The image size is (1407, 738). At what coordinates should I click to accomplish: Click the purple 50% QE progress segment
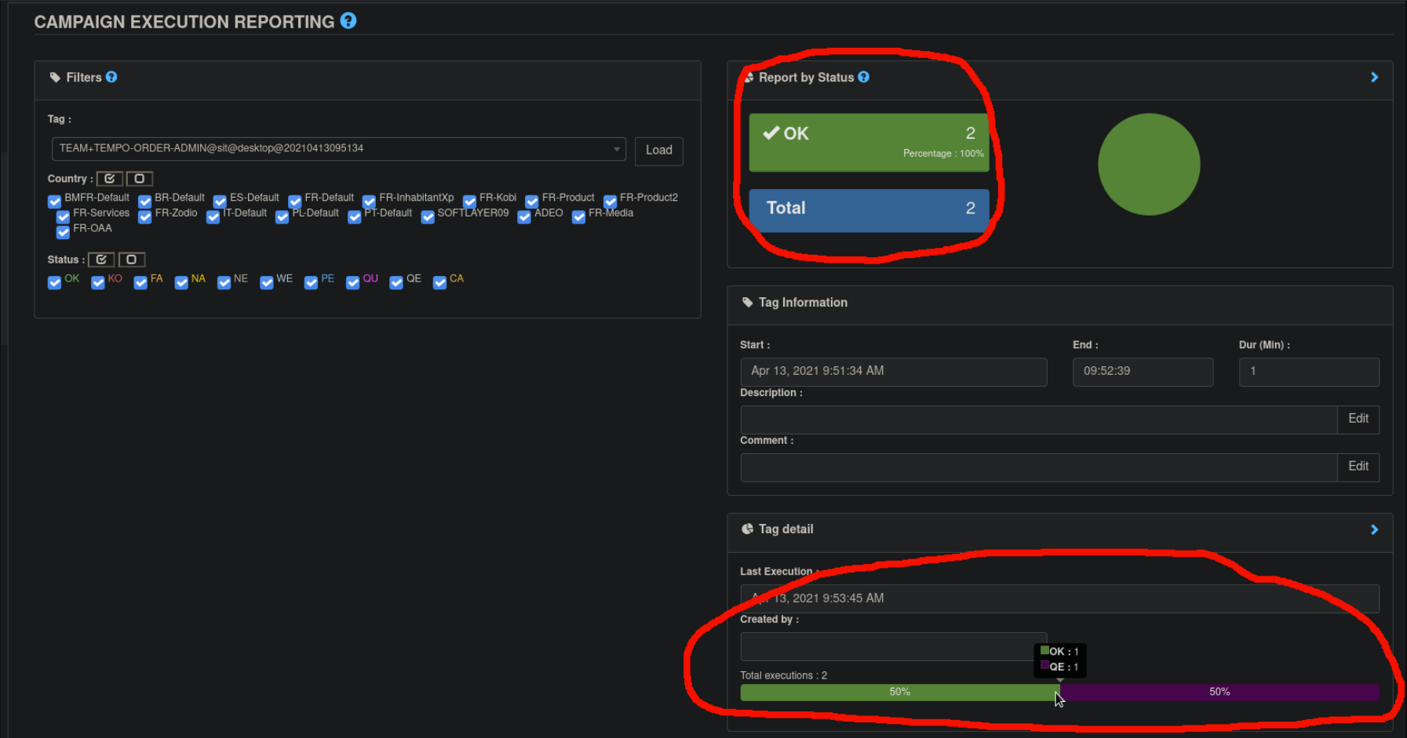(x=1219, y=692)
